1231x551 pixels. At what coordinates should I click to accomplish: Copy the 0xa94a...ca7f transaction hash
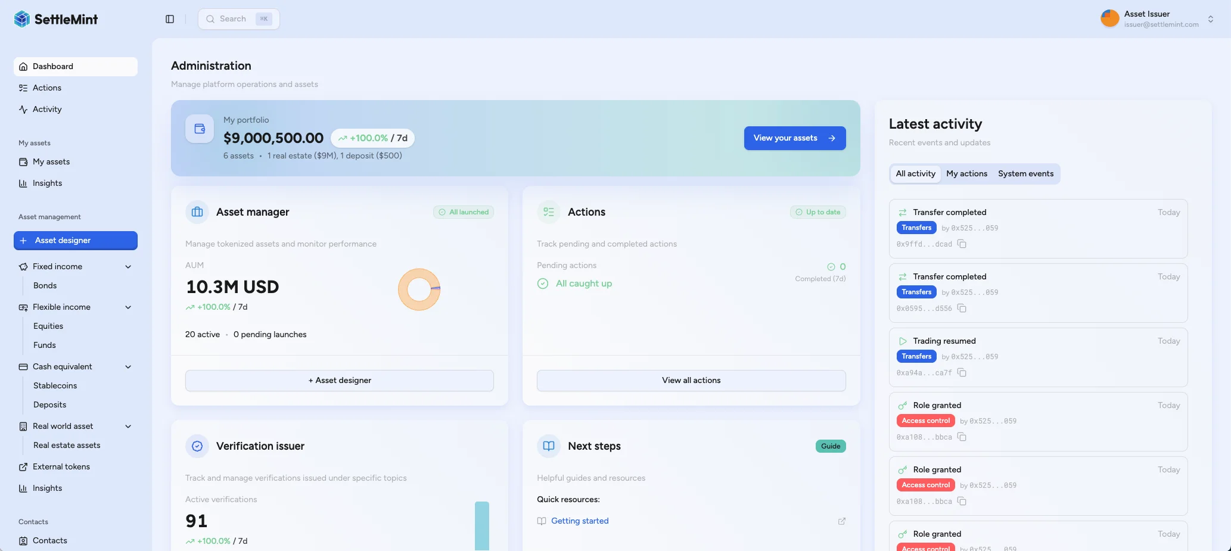[x=962, y=373]
